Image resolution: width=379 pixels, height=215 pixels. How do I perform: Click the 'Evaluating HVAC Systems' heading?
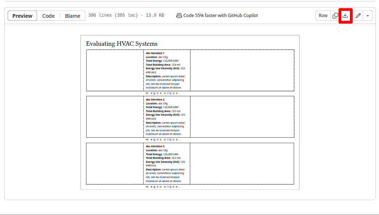tap(122, 44)
